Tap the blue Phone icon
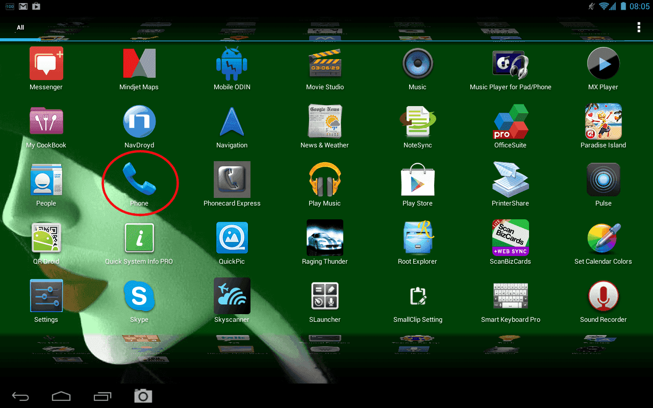 click(139, 180)
